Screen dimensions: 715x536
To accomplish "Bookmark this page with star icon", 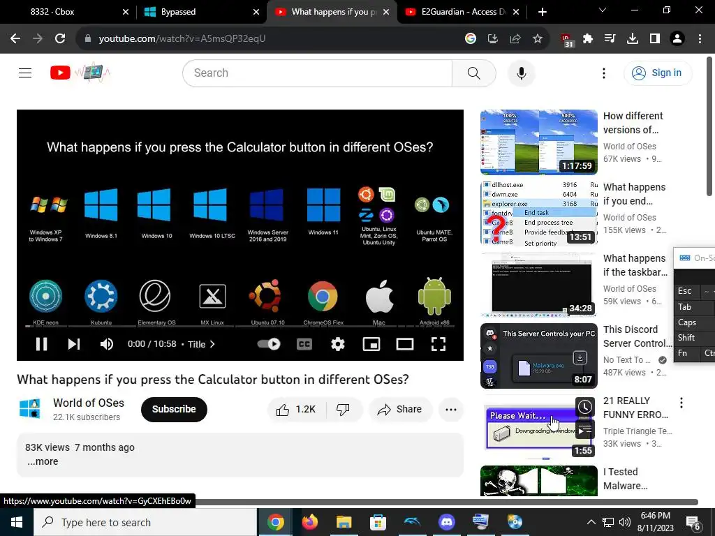I will coord(538,39).
